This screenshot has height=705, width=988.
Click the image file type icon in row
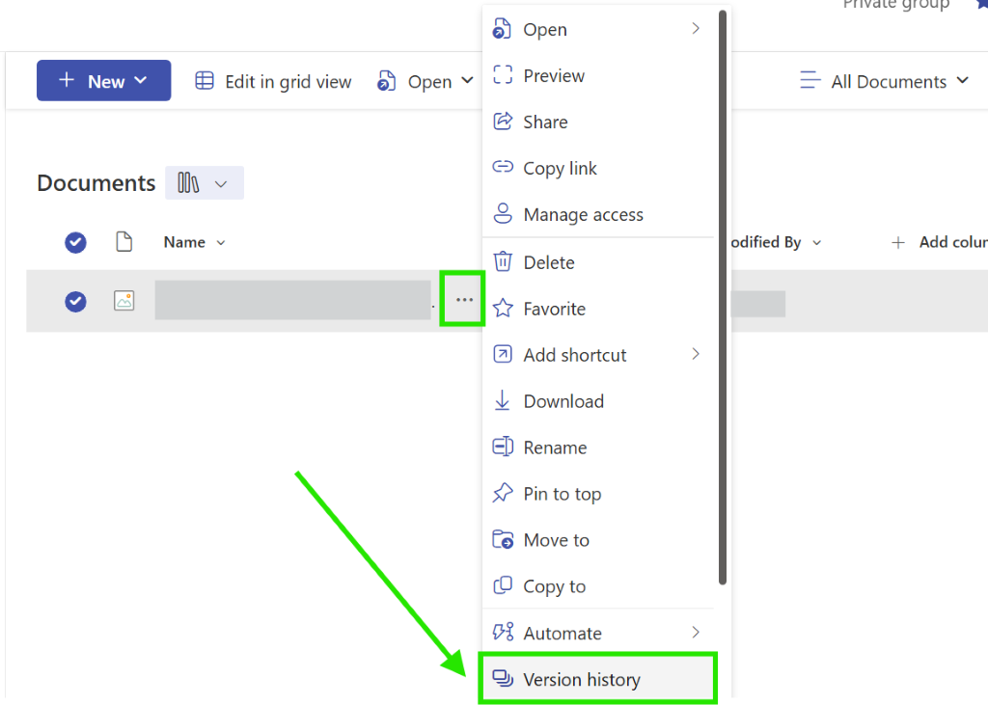(x=124, y=301)
